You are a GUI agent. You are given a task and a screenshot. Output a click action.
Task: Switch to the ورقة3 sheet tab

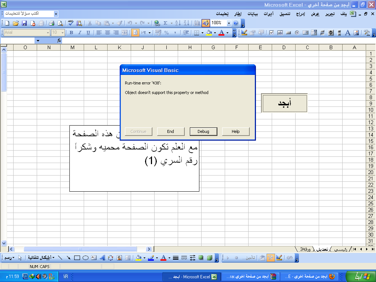pos(305,249)
